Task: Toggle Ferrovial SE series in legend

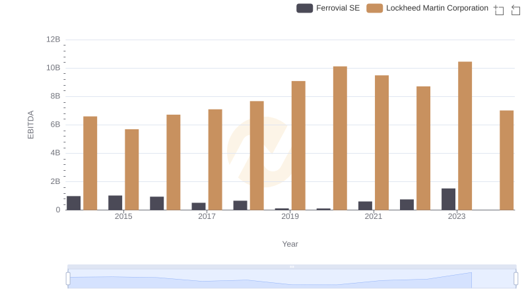Action: pos(328,8)
